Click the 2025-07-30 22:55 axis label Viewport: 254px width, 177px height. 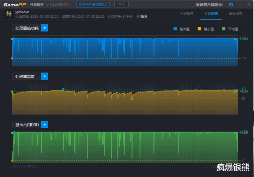[26, 166]
